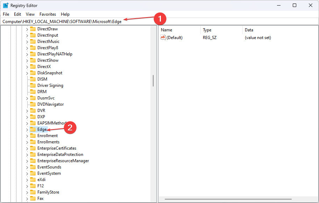Viewport: 319px width, 203px height.
Task: Expand the DiskSnapshot key
Action: coord(27,73)
